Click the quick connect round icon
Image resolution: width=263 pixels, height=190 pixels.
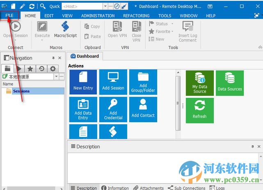coord(117,7)
